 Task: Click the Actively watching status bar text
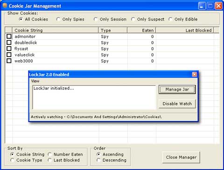(96, 117)
